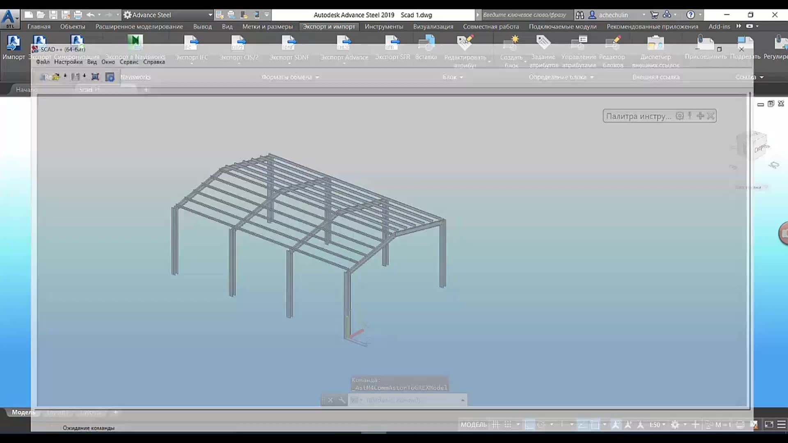788x443 pixels.
Task: Toggle object snap tracking in status bar
Action: 582,425
